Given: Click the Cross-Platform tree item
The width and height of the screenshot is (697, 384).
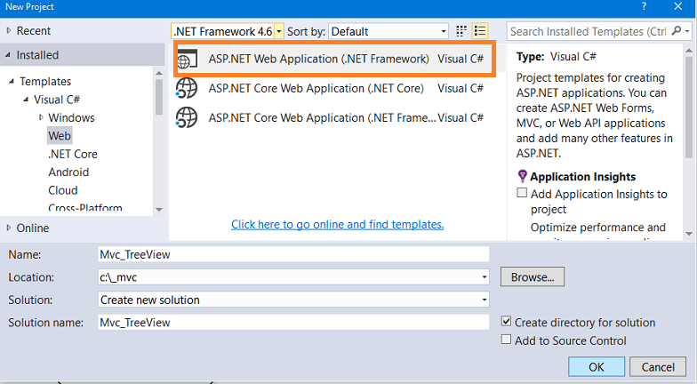Looking at the screenshot, I should pos(85,208).
